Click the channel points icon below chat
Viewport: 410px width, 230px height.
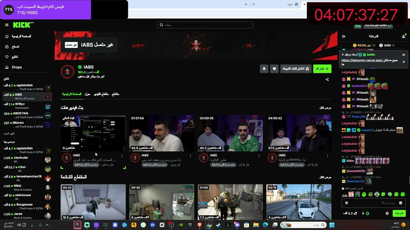click(355, 213)
